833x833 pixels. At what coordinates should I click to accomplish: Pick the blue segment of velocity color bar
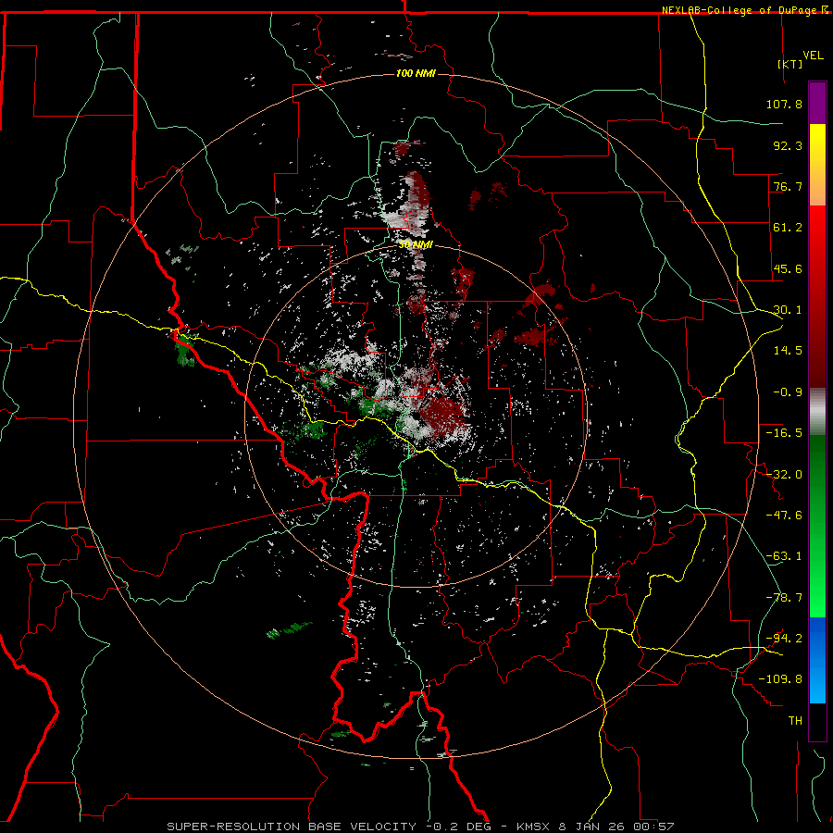(x=817, y=660)
